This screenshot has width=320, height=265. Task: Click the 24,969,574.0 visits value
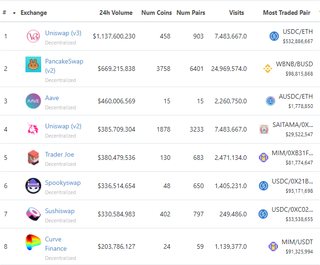click(229, 69)
